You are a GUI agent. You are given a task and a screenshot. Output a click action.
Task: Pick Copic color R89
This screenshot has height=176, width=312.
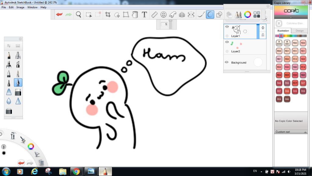pyautogui.click(x=287, y=99)
